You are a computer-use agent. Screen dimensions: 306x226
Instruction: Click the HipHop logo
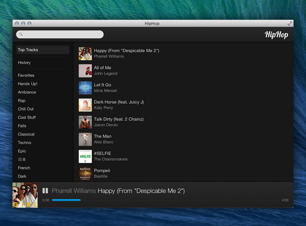coord(276,35)
